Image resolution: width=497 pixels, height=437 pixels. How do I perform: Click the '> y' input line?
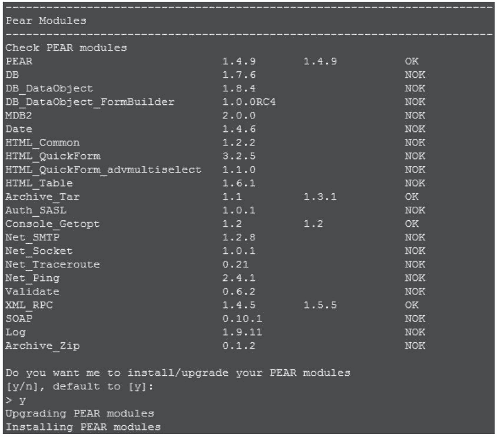pos(15,400)
